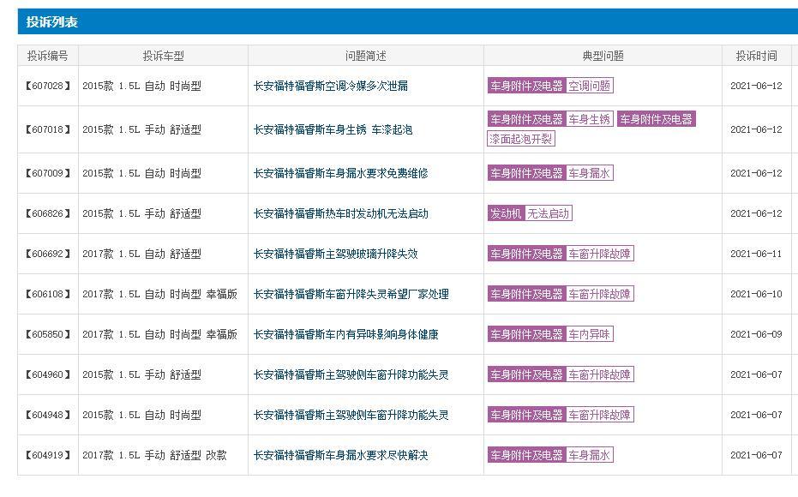Image resolution: width=798 pixels, height=497 pixels.
Task: Click 车窗升降故障 tag in row 606692
Action: tap(599, 254)
